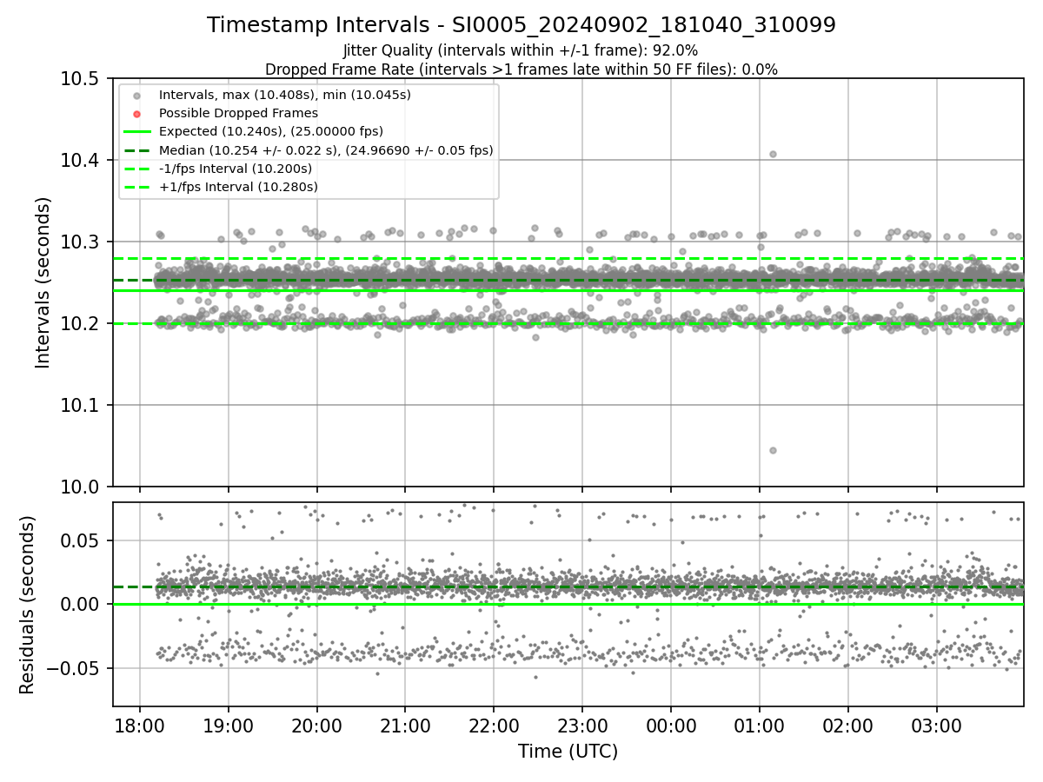Click the 18:00 x-axis tick label

[140, 724]
